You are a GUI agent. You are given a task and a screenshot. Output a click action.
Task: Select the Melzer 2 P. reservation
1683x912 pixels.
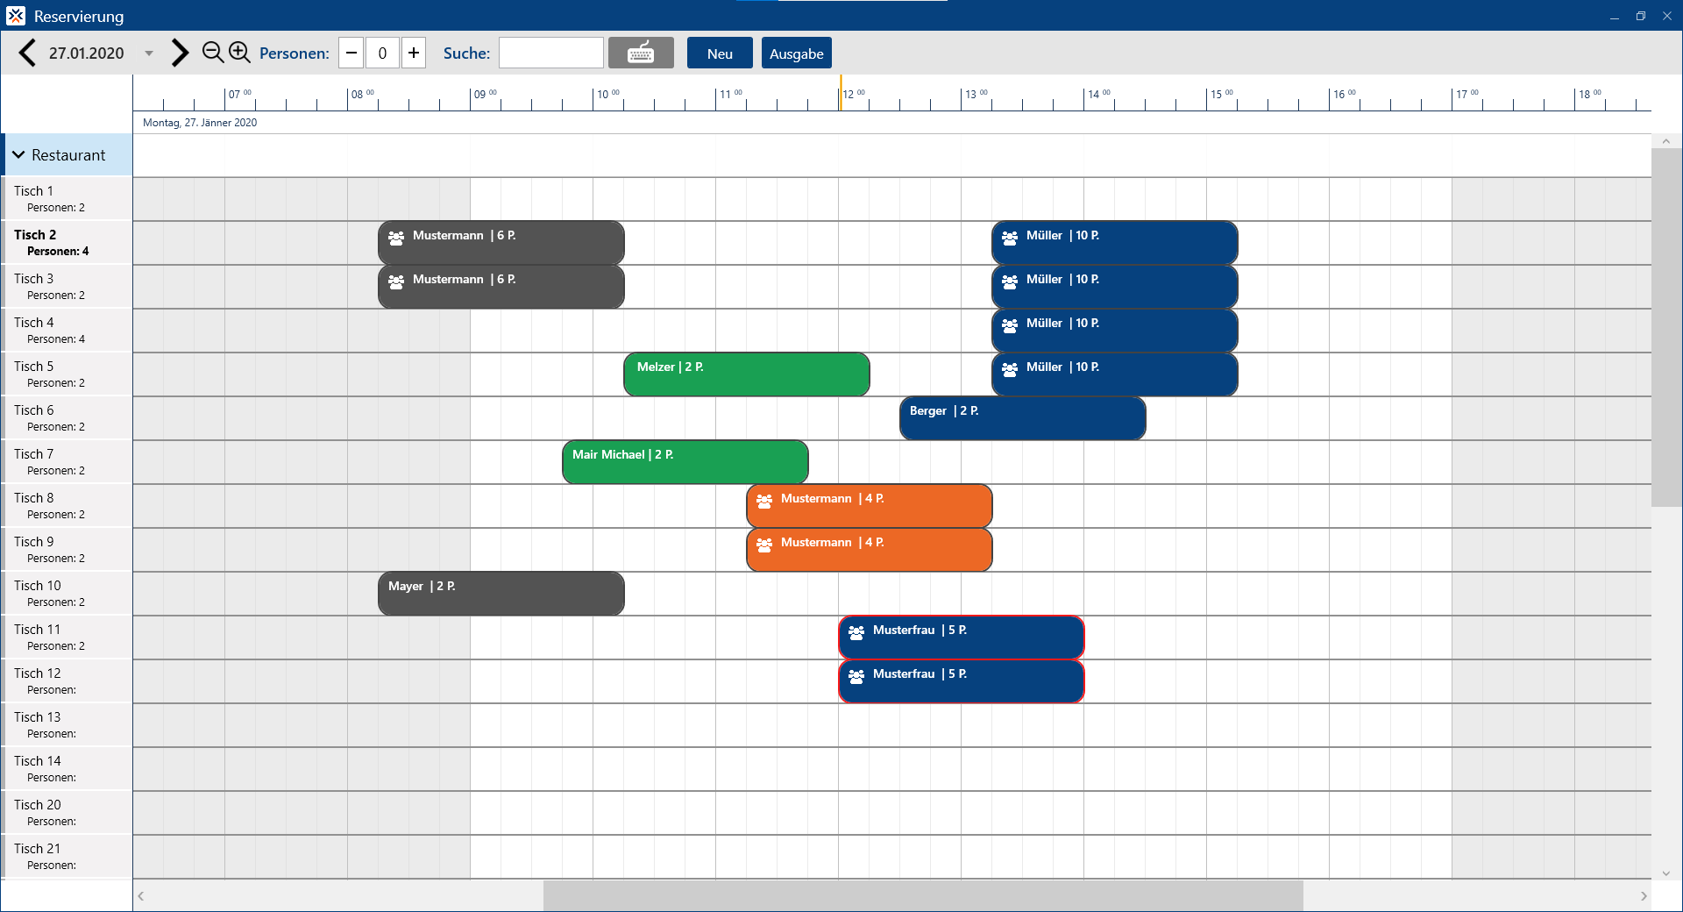tap(746, 374)
